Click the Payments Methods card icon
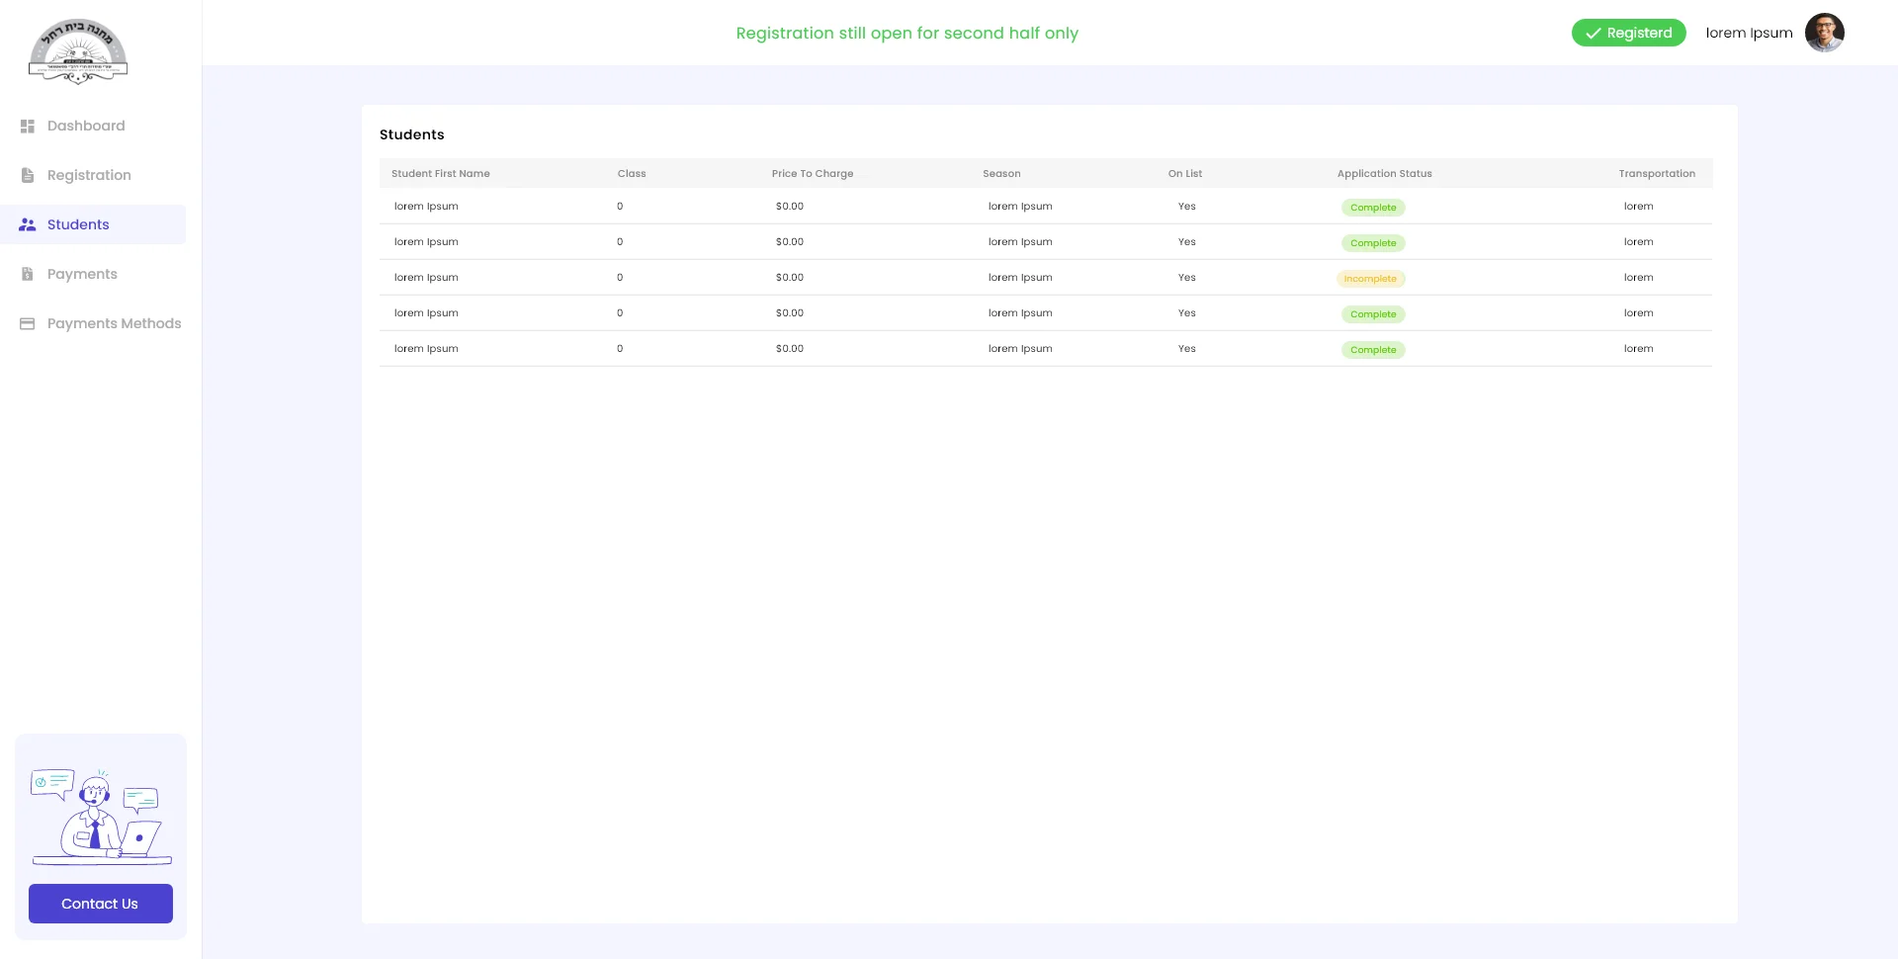 pyautogui.click(x=28, y=323)
